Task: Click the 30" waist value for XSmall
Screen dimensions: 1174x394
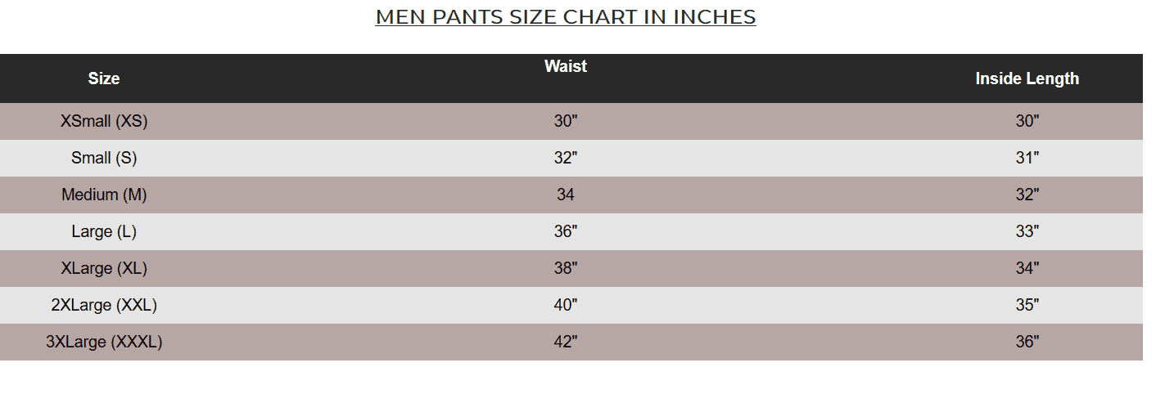Action: (566, 121)
